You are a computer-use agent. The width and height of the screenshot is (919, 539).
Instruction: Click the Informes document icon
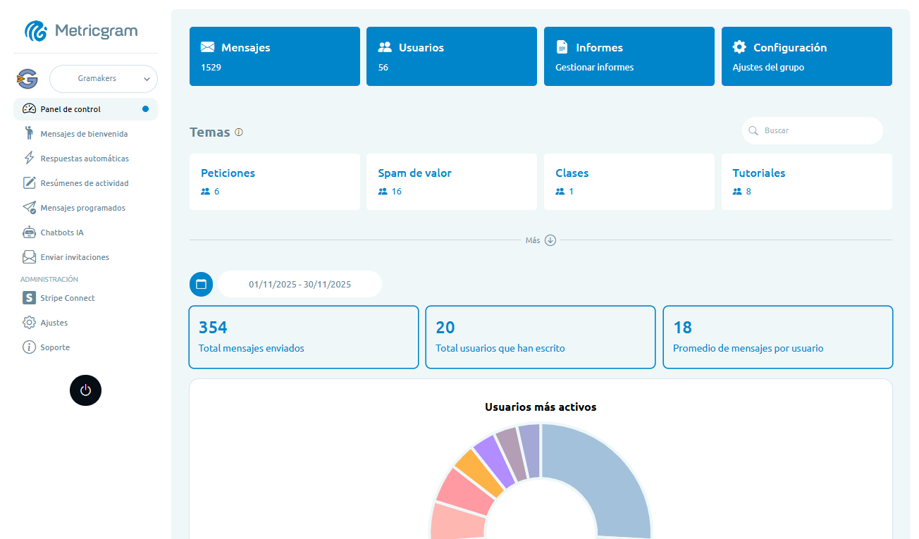[562, 47]
